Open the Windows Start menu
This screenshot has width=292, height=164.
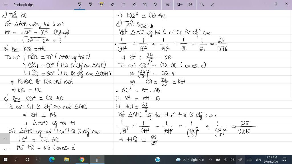(5, 159)
